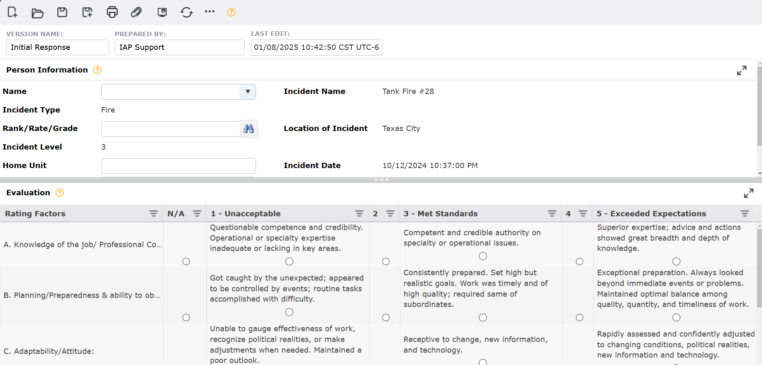Expand the Person Information panel
The image size is (762, 365).
pyautogui.click(x=741, y=70)
